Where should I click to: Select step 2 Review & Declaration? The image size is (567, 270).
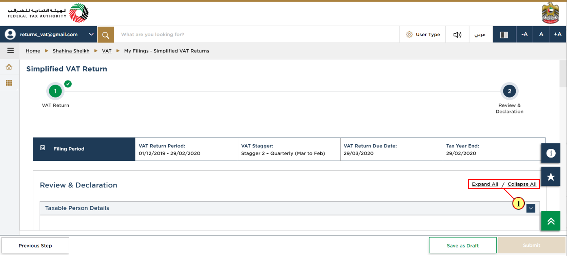509,91
